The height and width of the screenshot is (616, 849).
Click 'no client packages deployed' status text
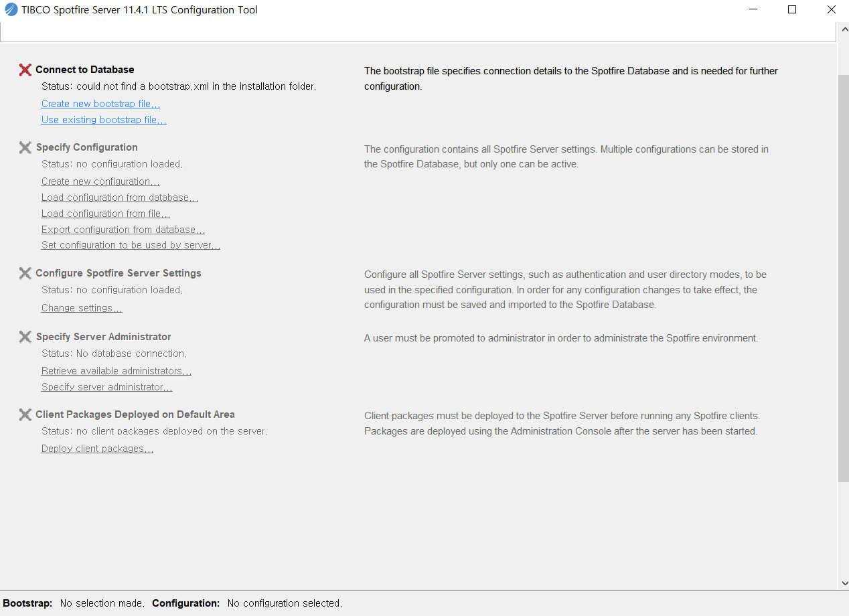[x=154, y=431]
